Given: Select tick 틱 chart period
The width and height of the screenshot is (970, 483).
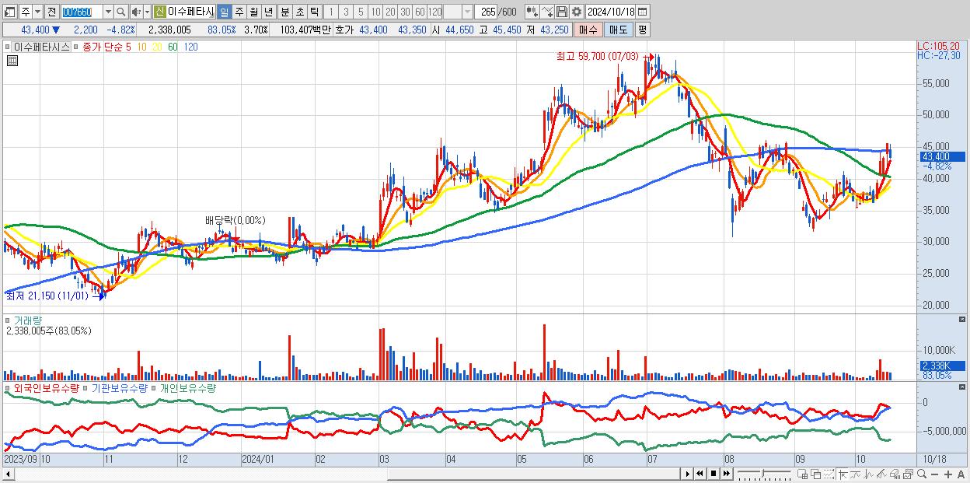Looking at the screenshot, I should [x=314, y=12].
